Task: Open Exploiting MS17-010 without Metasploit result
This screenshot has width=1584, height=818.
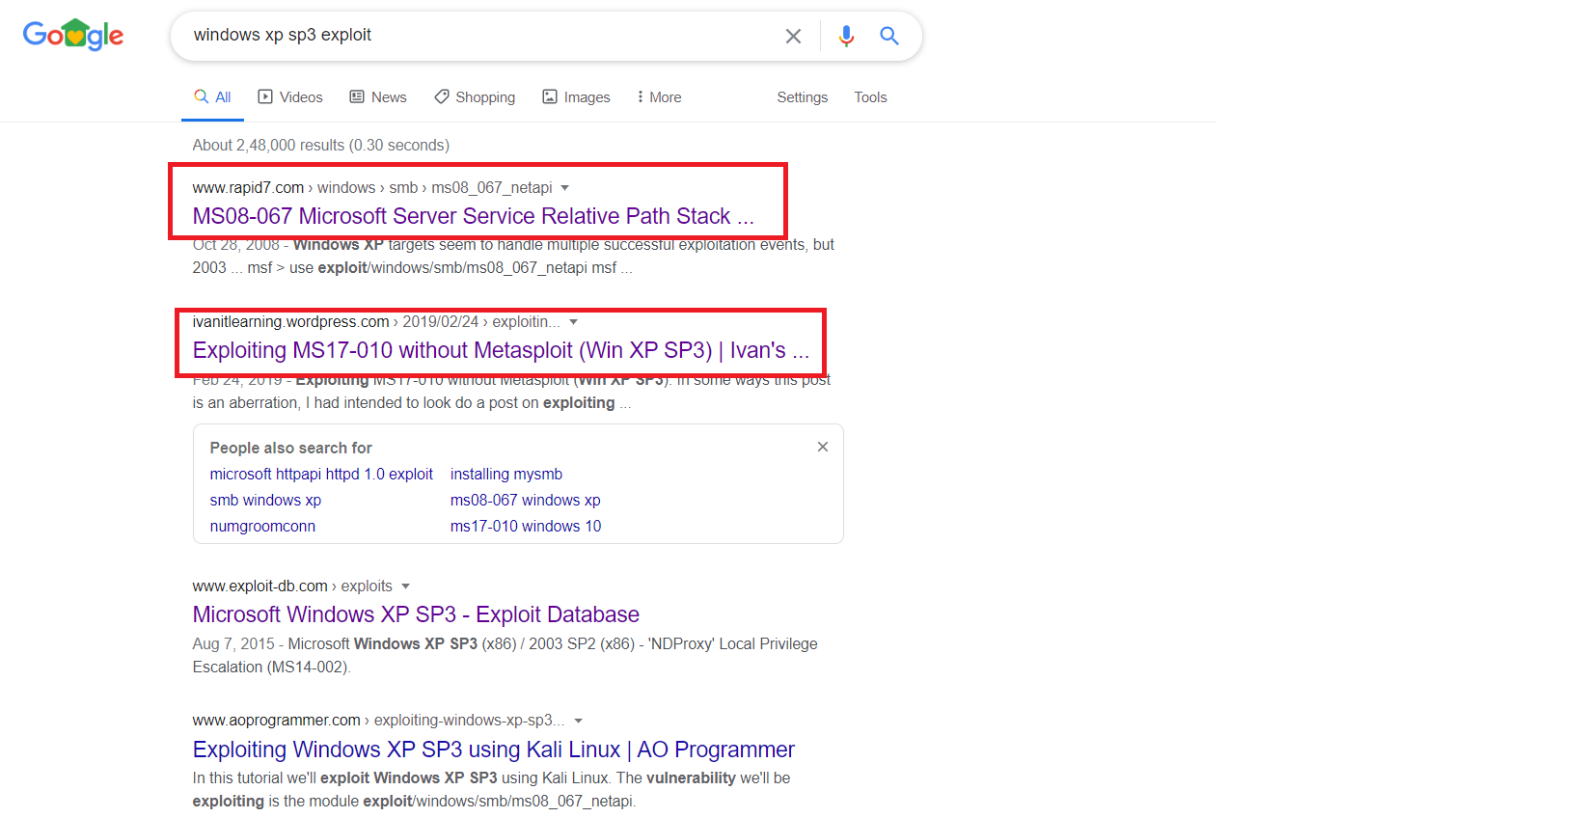Action: [x=501, y=350]
